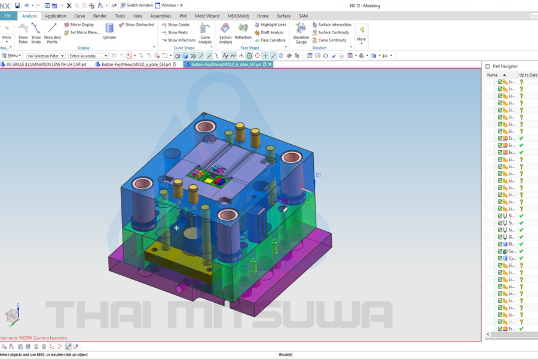Click the Show Inflections icon

tap(164, 40)
